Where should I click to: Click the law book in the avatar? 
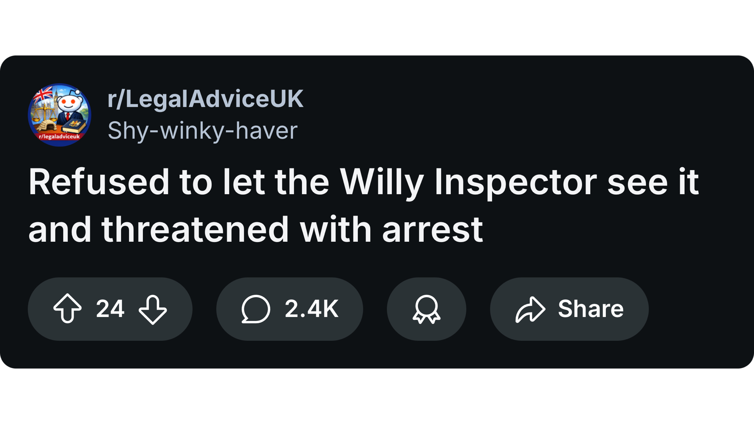74,126
